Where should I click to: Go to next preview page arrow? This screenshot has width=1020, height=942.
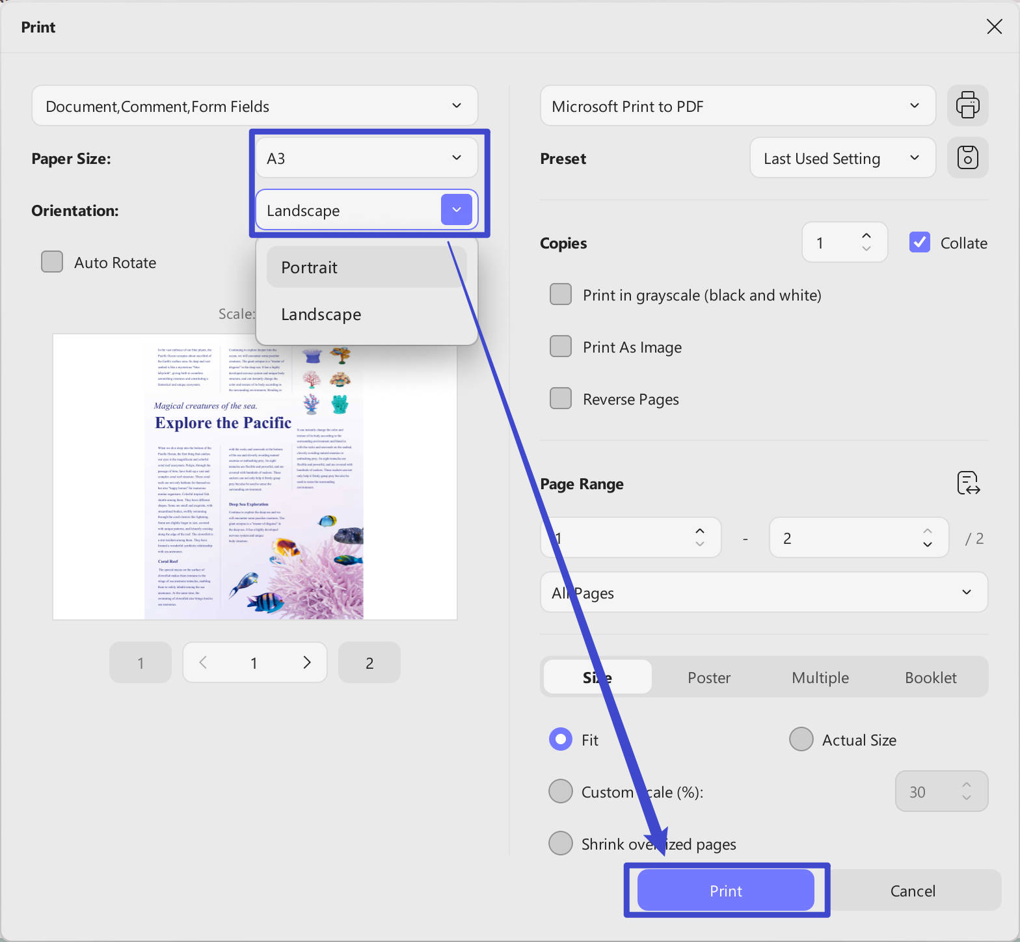[307, 662]
